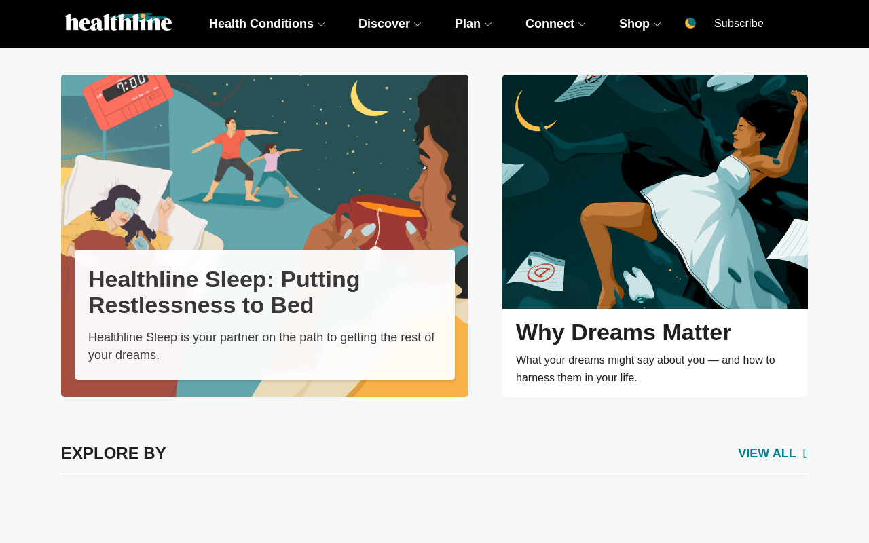Open 'Healthline Sleep: Putting Restlessness to Bed' headline
The width and height of the screenshot is (869, 543).
(224, 292)
